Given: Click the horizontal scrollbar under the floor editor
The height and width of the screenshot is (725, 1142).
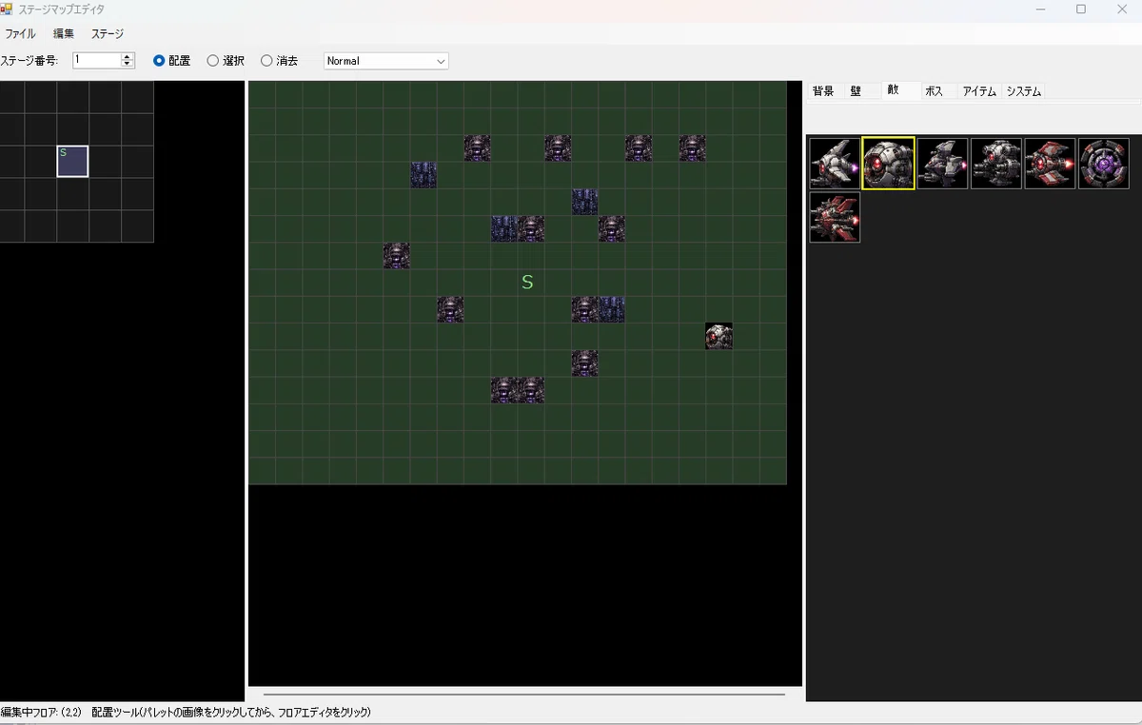Looking at the screenshot, I should click(x=523, y=695).
